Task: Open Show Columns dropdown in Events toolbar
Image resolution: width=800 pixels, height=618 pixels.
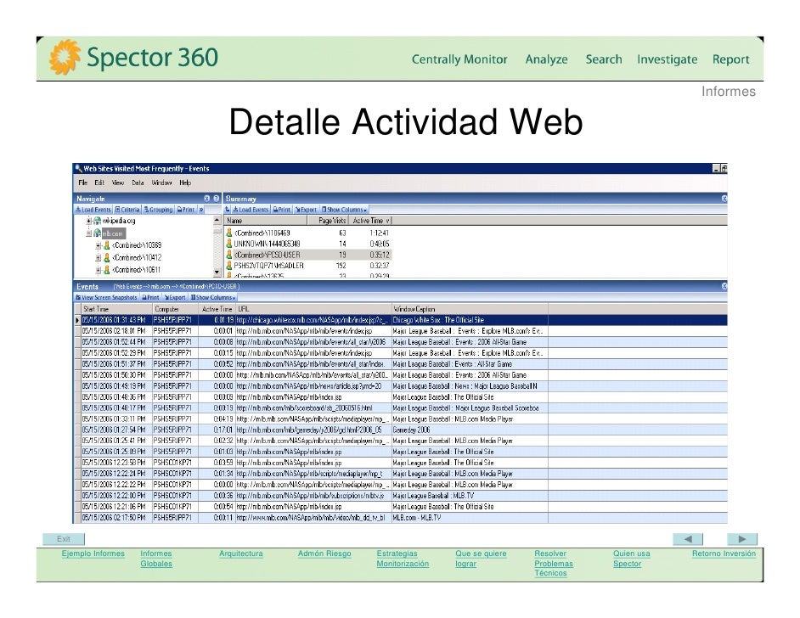Action: [x=213, y=297]
